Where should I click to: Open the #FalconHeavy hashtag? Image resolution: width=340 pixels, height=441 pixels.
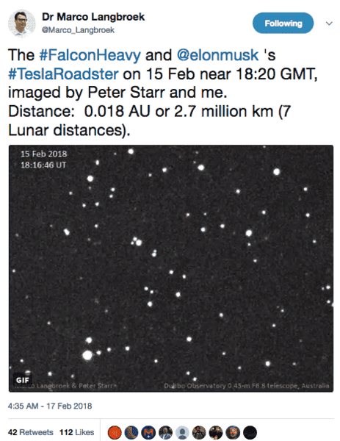click(90, 55)
